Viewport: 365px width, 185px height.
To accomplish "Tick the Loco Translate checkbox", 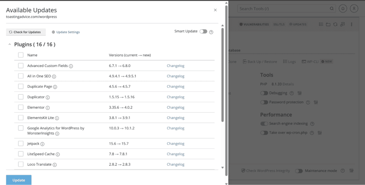I will (21, 164).
